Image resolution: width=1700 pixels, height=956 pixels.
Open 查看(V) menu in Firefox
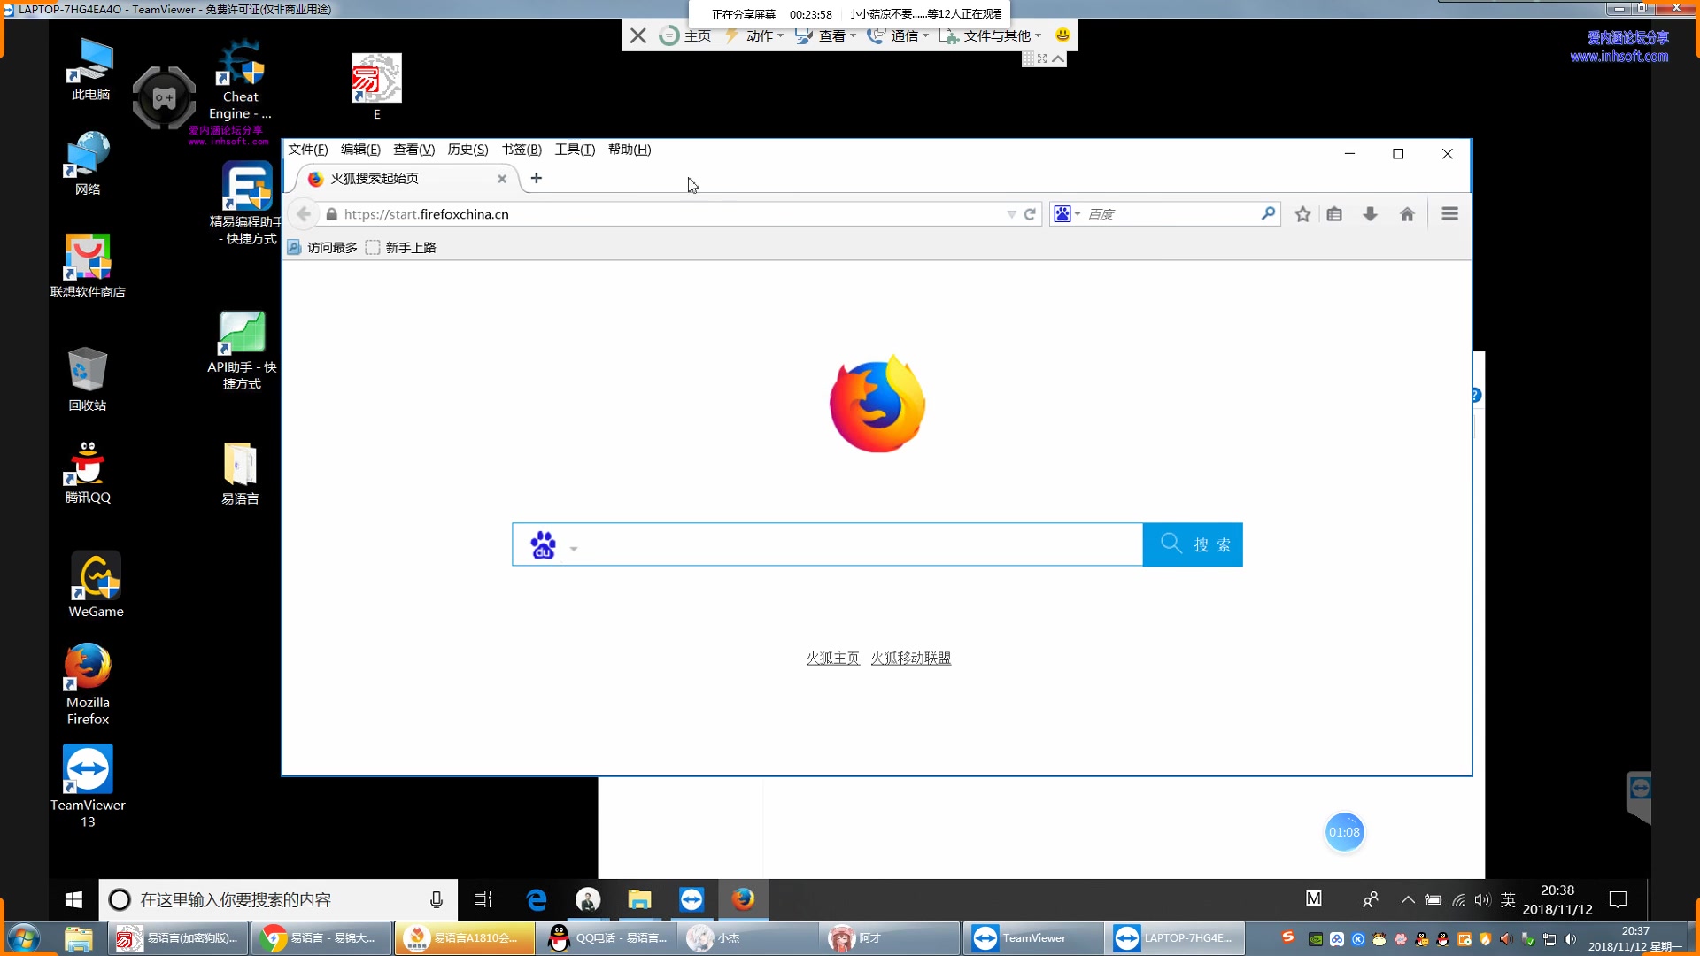click(x=413, y=150)
